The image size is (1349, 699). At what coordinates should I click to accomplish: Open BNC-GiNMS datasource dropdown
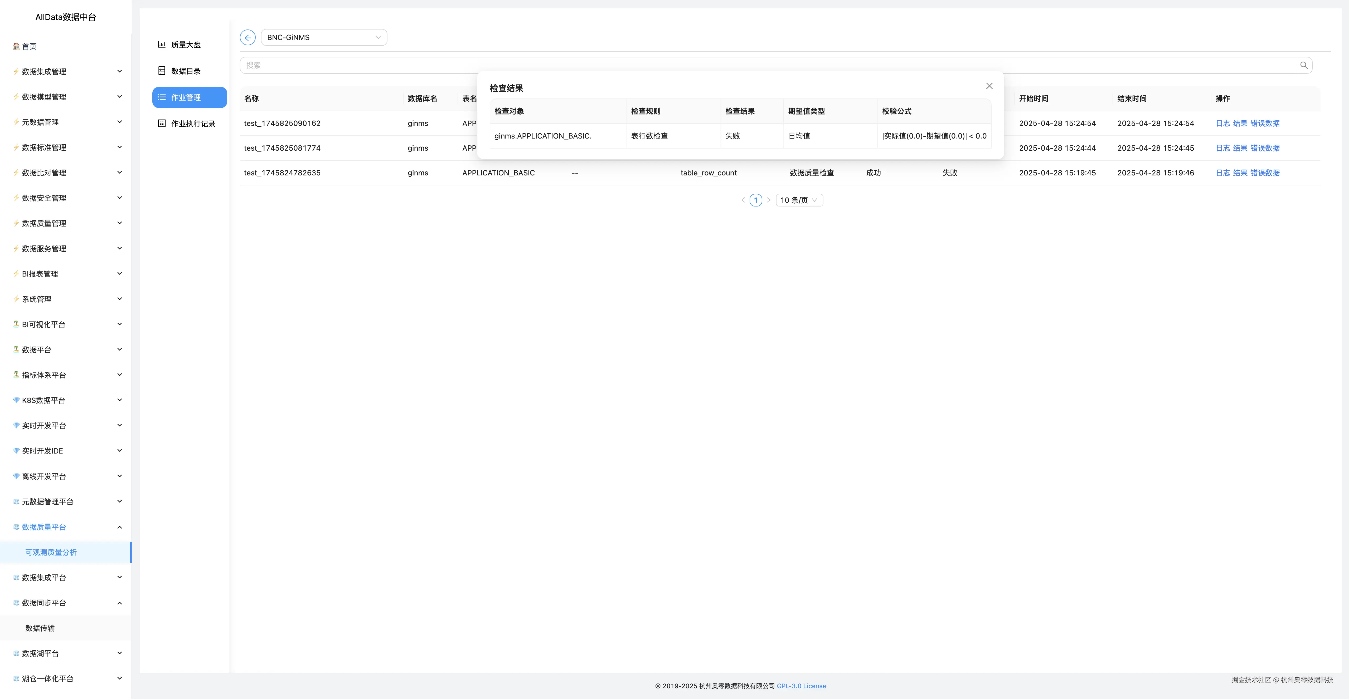[324, 38]
